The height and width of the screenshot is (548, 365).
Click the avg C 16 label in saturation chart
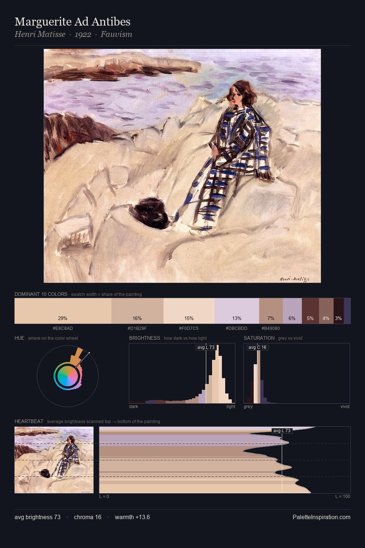[257, 347]
